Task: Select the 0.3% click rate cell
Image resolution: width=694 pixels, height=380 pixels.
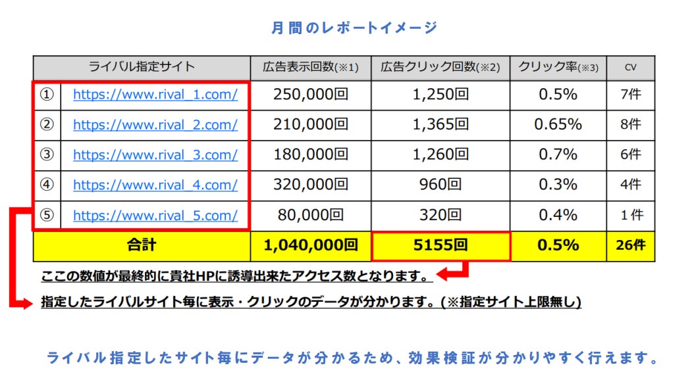Action: pos(558,185)
